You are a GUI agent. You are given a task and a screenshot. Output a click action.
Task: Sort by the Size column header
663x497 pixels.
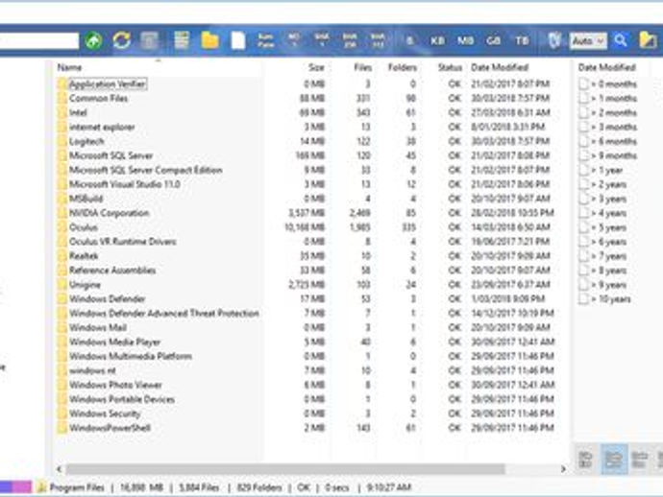click(x=316, y=67)
